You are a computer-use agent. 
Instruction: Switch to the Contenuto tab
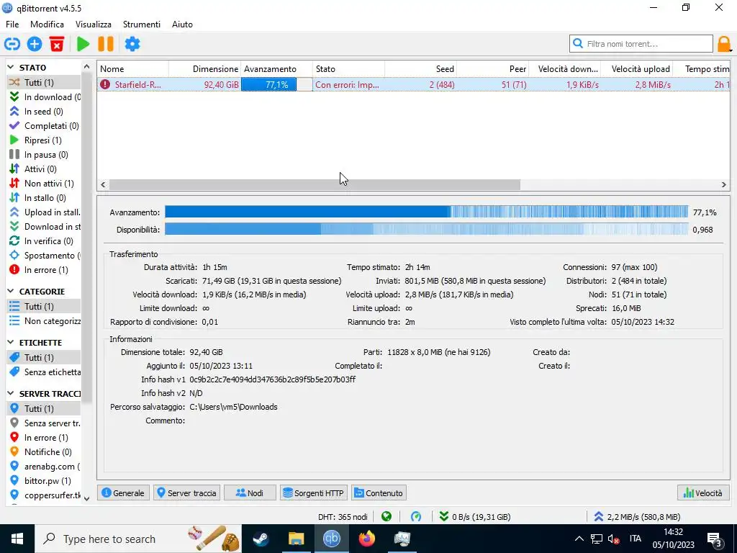[379, 493]
